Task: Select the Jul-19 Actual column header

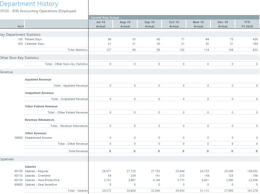Action: [x=101, y=24]
